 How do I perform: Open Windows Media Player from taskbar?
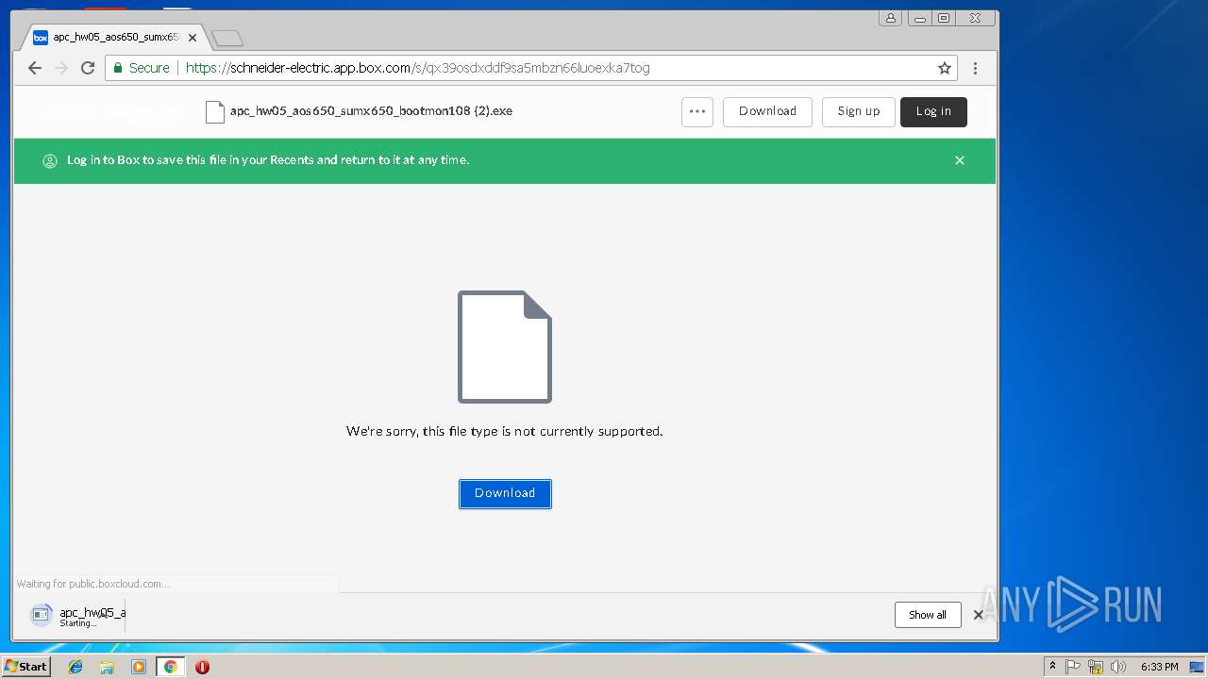[139, 667]
